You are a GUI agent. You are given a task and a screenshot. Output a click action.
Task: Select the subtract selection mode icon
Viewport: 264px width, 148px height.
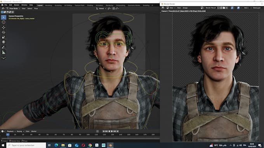pos(7,12)
